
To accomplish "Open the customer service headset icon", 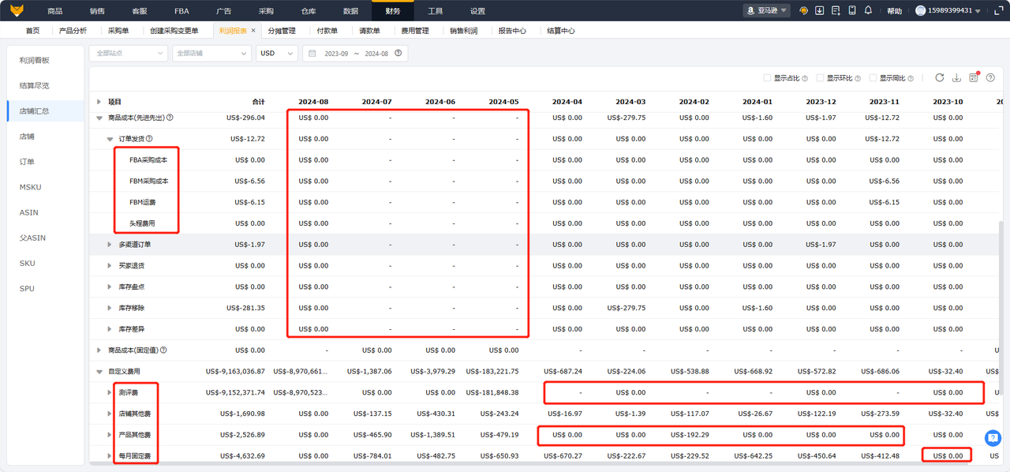I will pyautogui.click(x=803, y=11).
